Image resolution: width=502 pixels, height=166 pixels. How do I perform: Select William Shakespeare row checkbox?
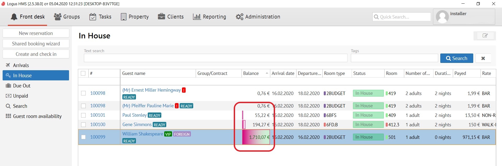[83, 137]
